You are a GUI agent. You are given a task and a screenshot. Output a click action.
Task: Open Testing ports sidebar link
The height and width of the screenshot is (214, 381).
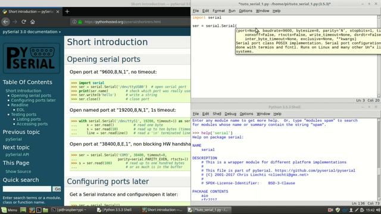coord(24,115)
